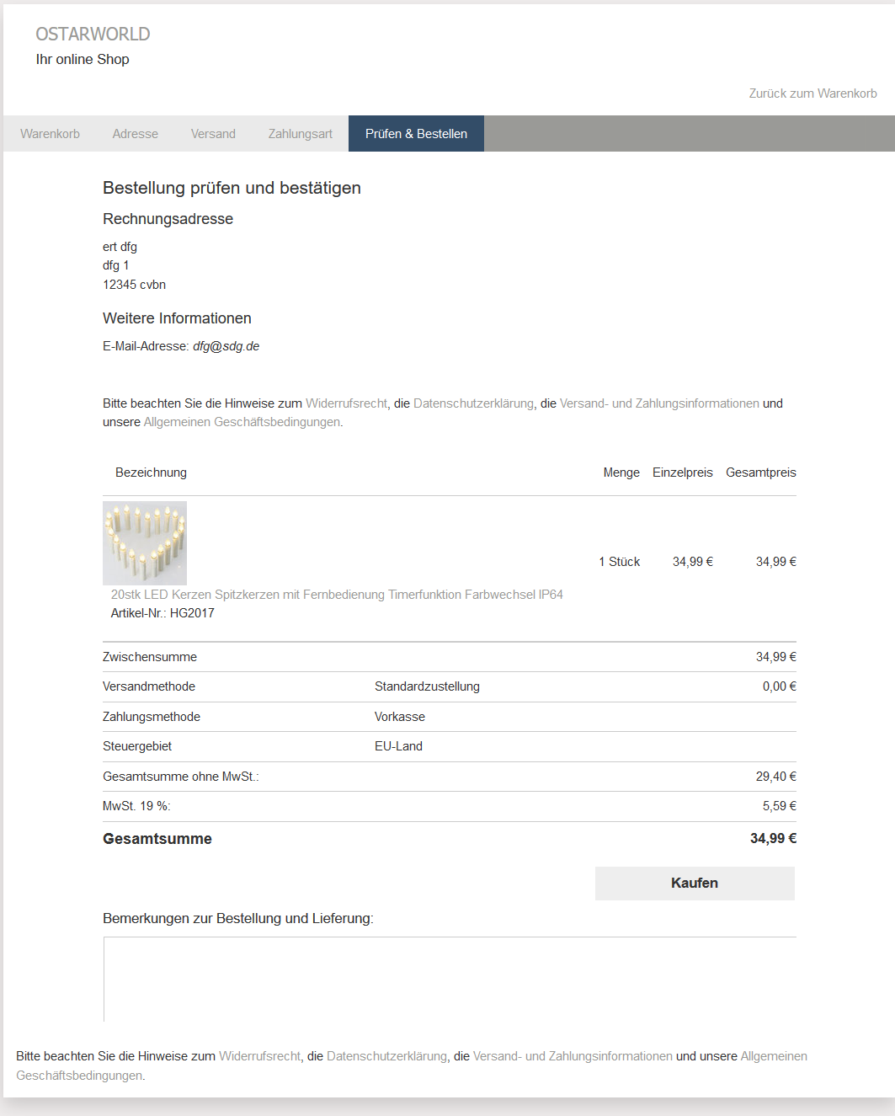Click the Weitere Informationen heading
The width and height of the screenshot is (895, 1116).
click(x=177, y=318)
